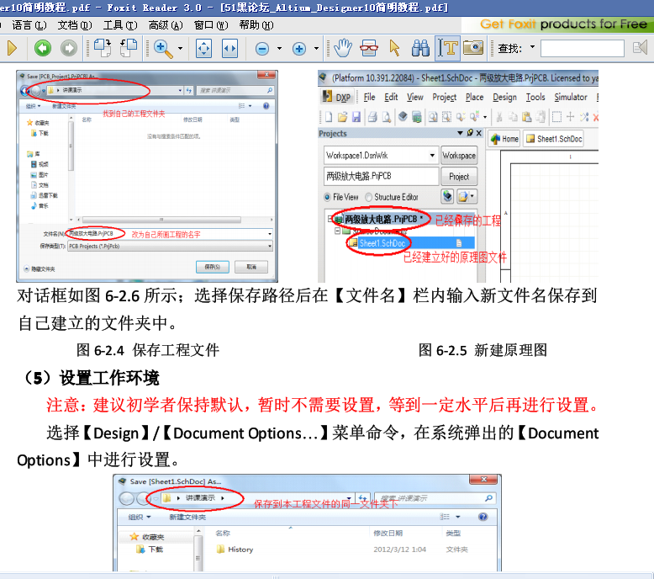The height and width of the screenshot is (579, 654).
Task: Open the 保存类型 PCB Projects combo box
Action: pyautogui.click(x=170, y=247)
